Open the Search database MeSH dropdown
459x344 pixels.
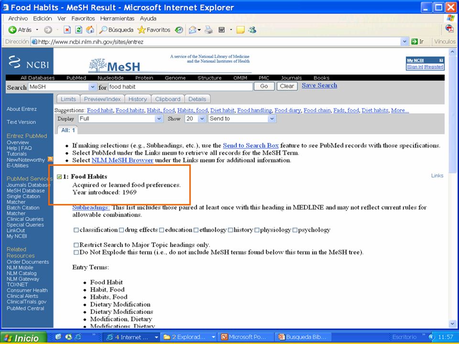pos(92,87)
